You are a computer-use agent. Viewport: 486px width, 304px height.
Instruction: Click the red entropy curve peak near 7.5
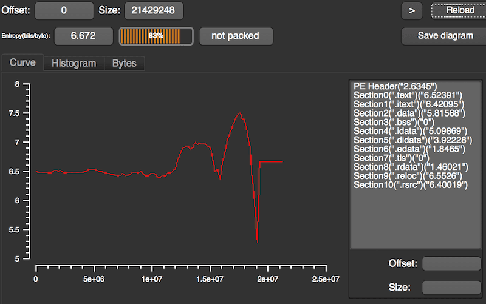click(239, 113)
